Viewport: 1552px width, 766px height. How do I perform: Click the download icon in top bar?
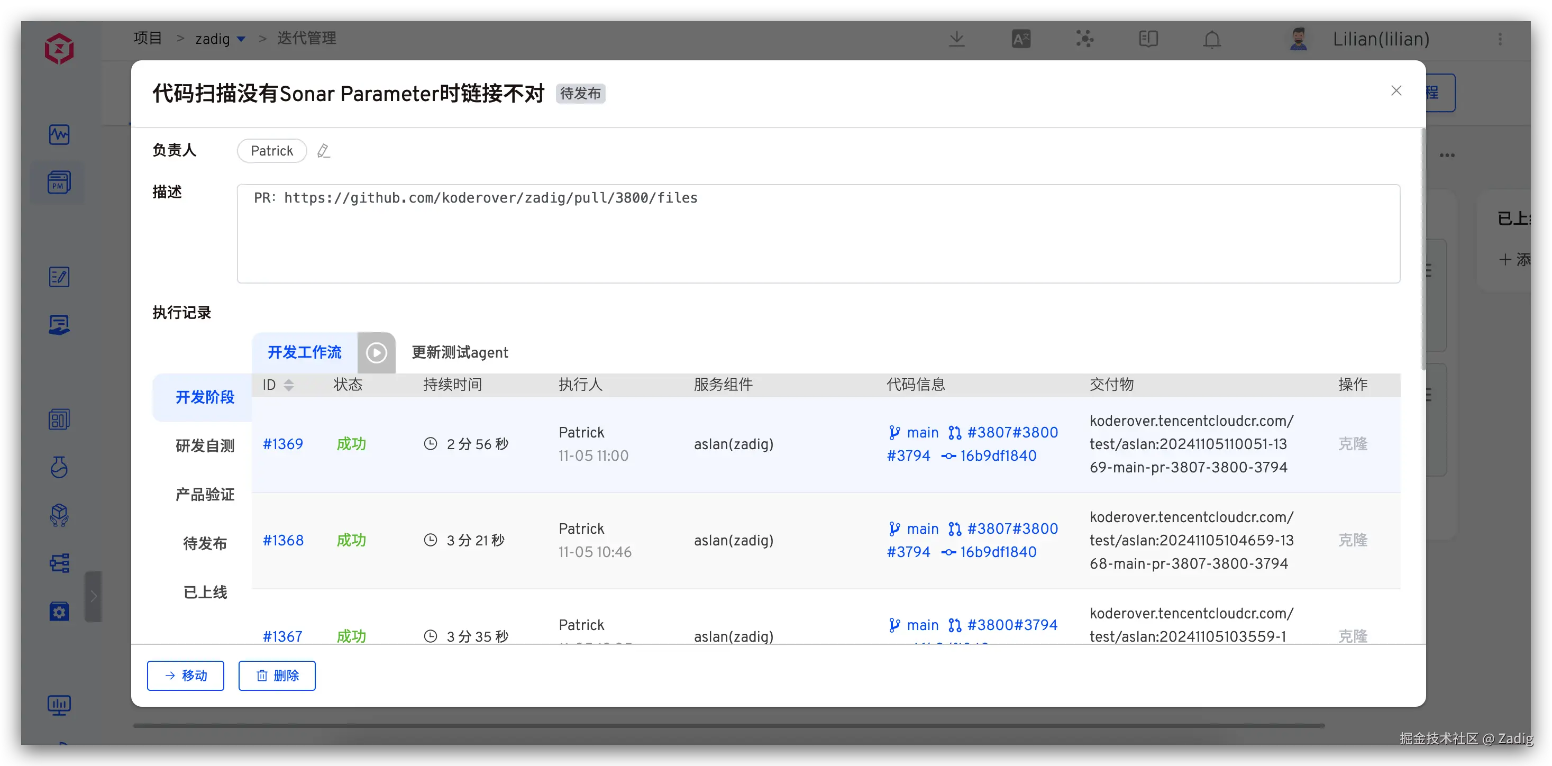click(x=957, y=39)
